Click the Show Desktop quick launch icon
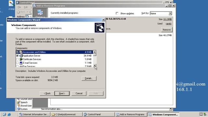This screenshot has height=117, width=208. (4, 114)
